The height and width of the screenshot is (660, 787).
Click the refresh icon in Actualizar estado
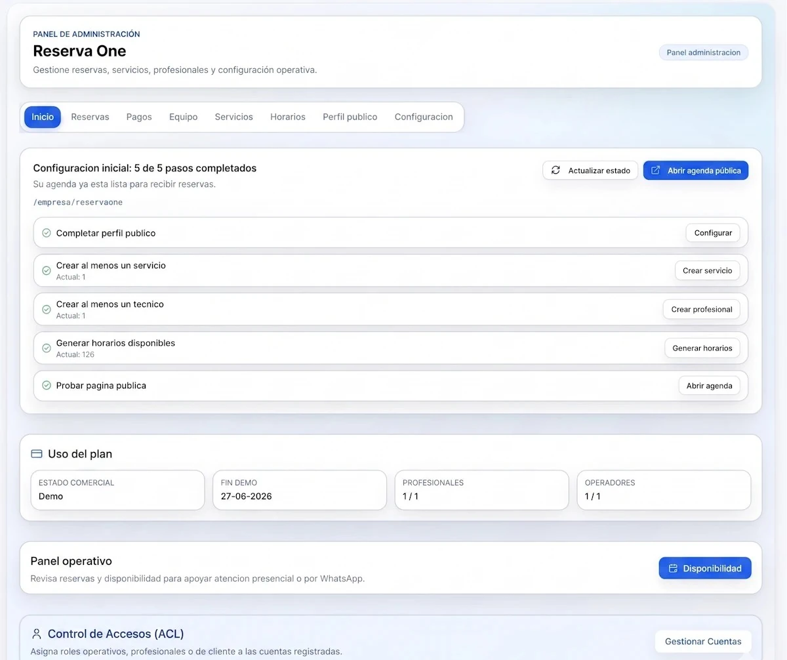(x=555, y=171)
